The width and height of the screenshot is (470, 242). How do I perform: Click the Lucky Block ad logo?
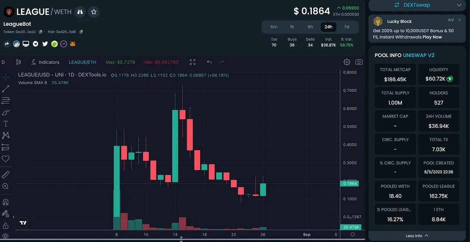pyautogui.click(x=378, y=22)
